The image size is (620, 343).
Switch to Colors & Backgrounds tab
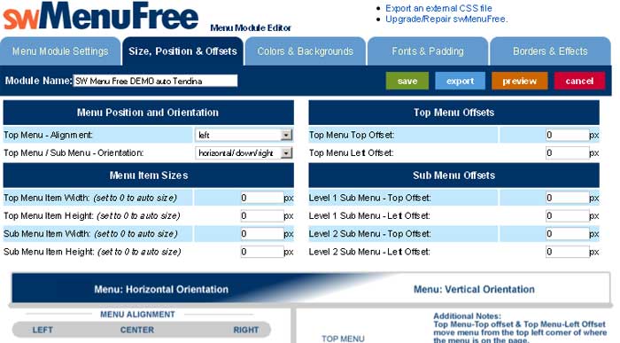[306, 51]
